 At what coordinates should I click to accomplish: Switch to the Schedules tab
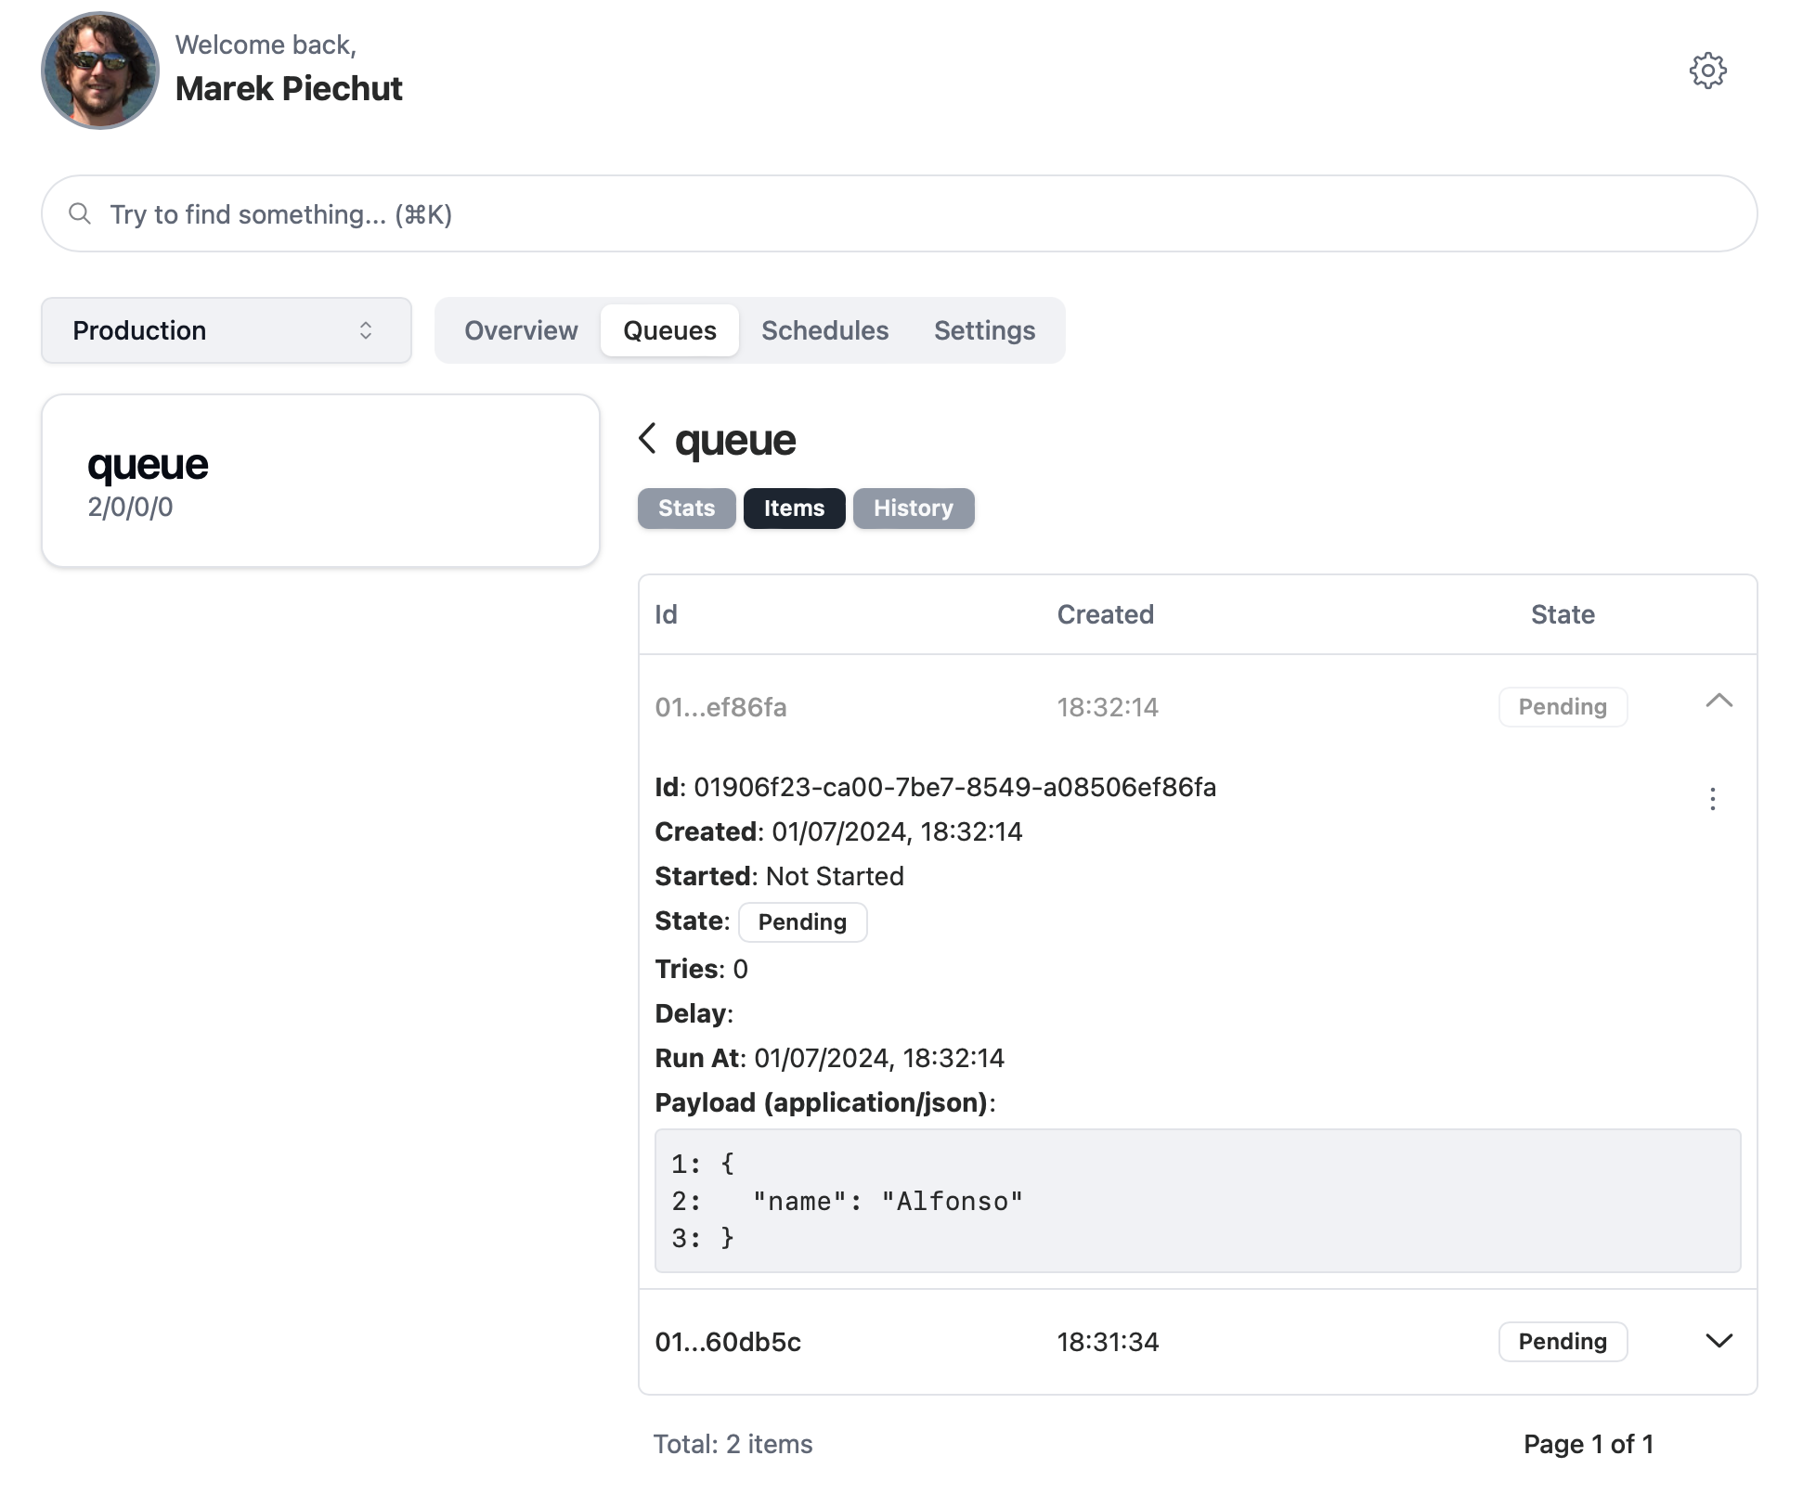824,330
